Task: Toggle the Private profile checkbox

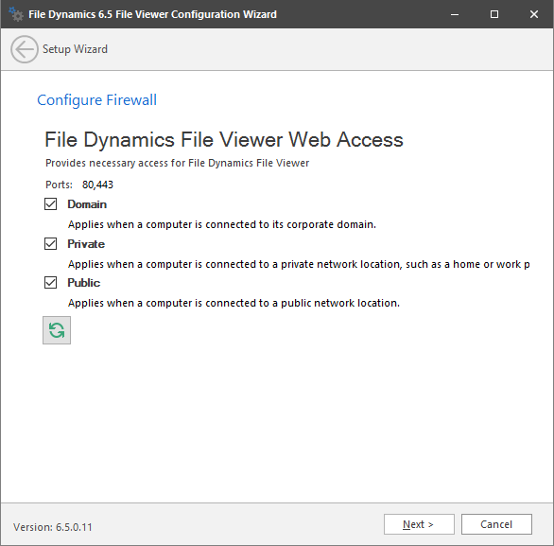Action: click(50, 243)
